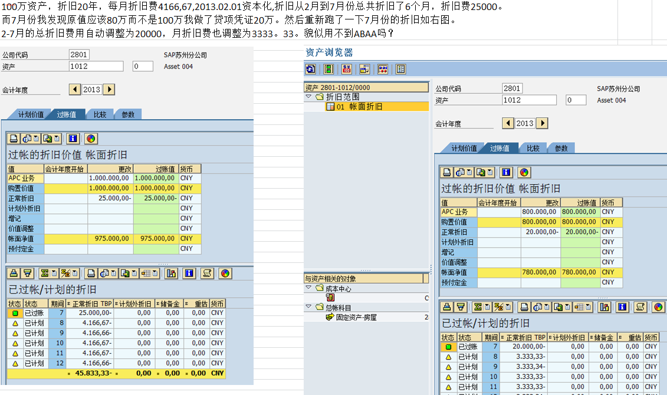This screenshot has width=667, height=395.
Task: Open layout dropdown arrow in left 已过帐/计划的折旧 toolbar
Action: 155,274
